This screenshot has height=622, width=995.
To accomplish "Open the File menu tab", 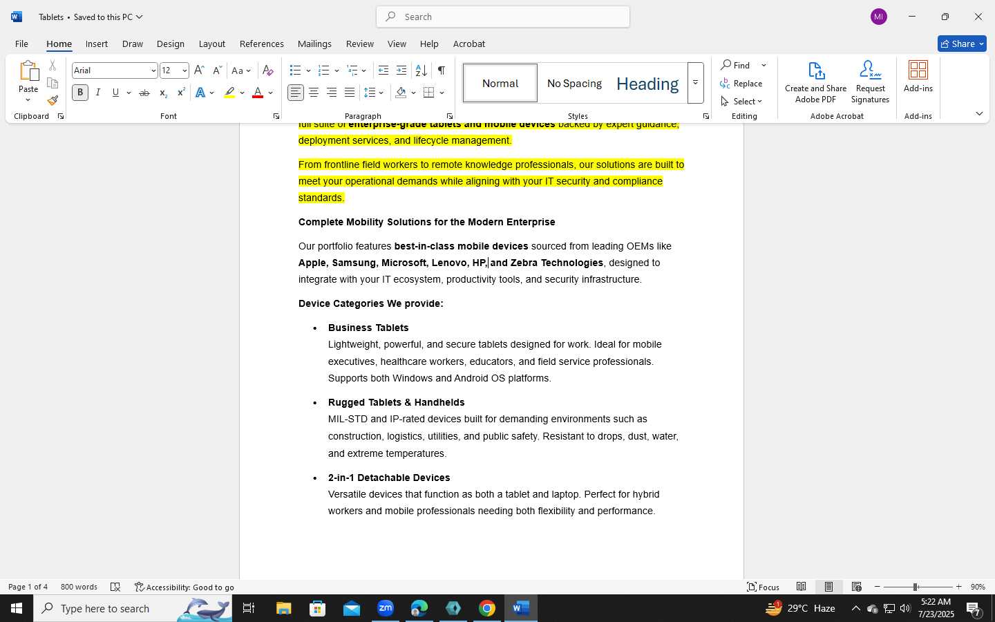I will coord(21,44).
